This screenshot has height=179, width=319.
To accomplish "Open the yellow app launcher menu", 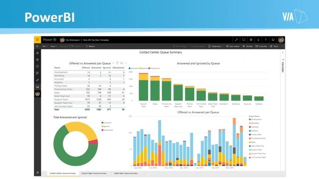I will pyautogui.click(x=37, y=40).
